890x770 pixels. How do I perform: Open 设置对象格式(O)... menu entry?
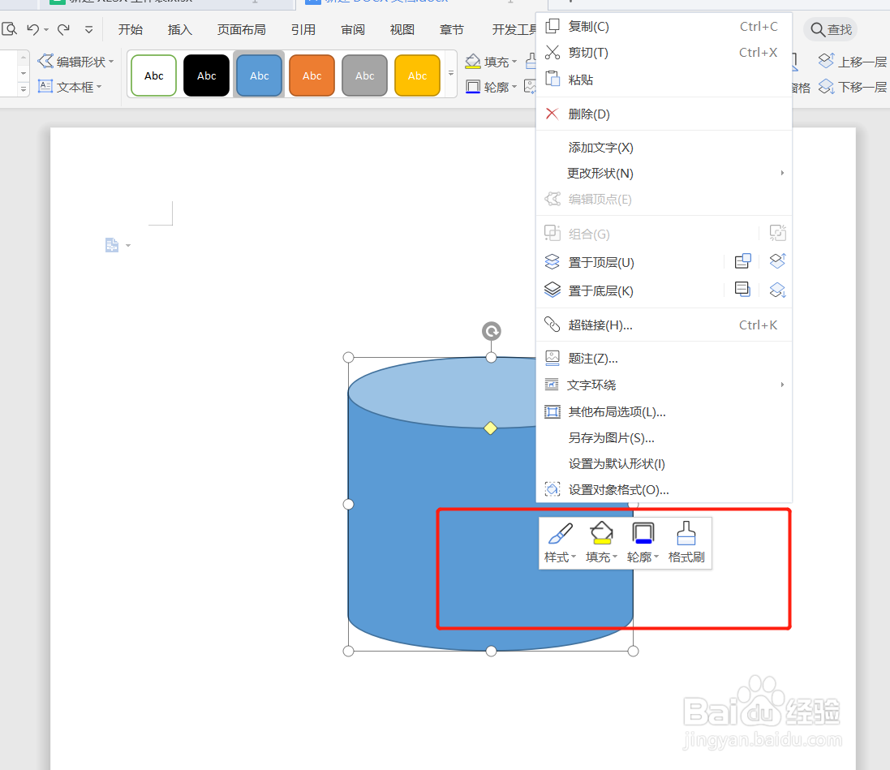coord(664,489)
